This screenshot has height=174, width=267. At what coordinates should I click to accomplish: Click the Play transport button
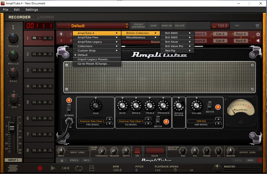(53, 168)
